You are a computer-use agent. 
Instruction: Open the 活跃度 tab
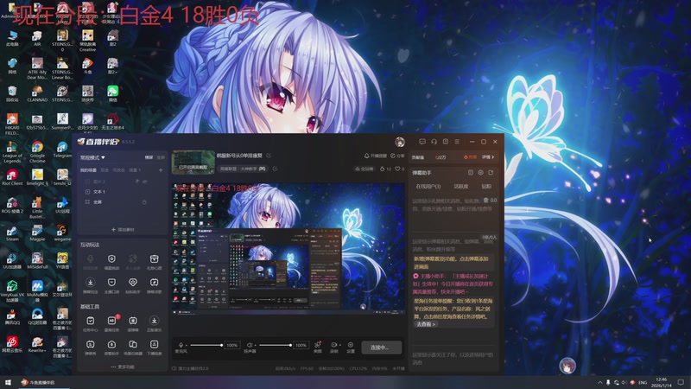coord(461,187)
